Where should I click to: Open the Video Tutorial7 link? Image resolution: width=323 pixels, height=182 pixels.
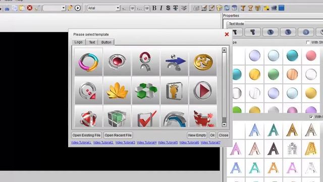click(210, 143)
